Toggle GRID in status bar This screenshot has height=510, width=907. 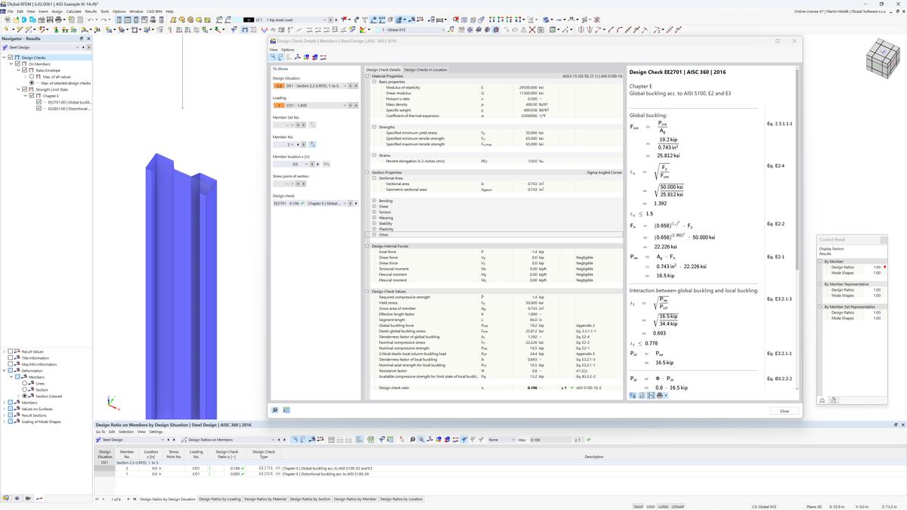[651, 506]
